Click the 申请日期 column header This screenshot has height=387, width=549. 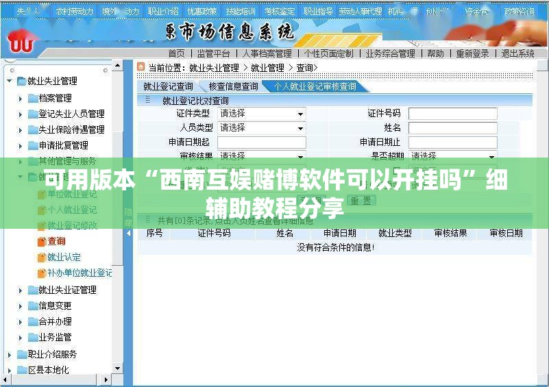point(340,233)
